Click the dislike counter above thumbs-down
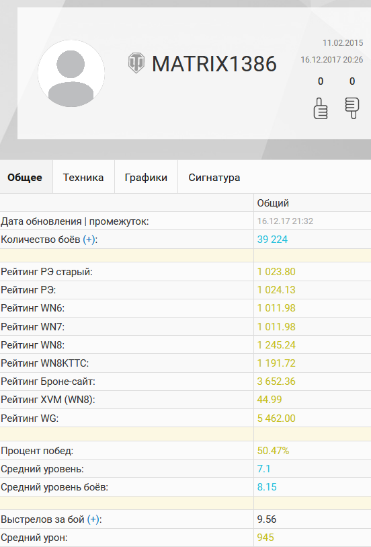Image resolution: width=371 pixels, height=547 pixels. (x=352, y=81)
